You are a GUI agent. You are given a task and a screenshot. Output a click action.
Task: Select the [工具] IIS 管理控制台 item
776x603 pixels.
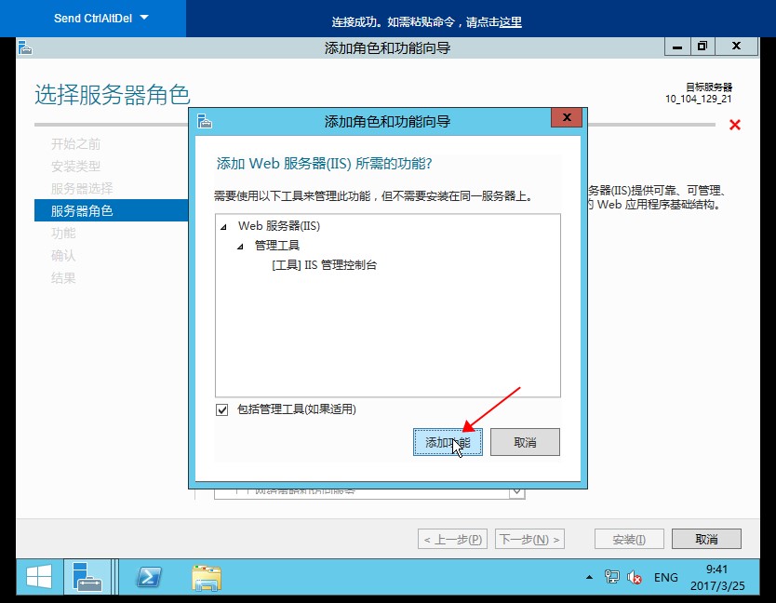(x=324, y=265)
